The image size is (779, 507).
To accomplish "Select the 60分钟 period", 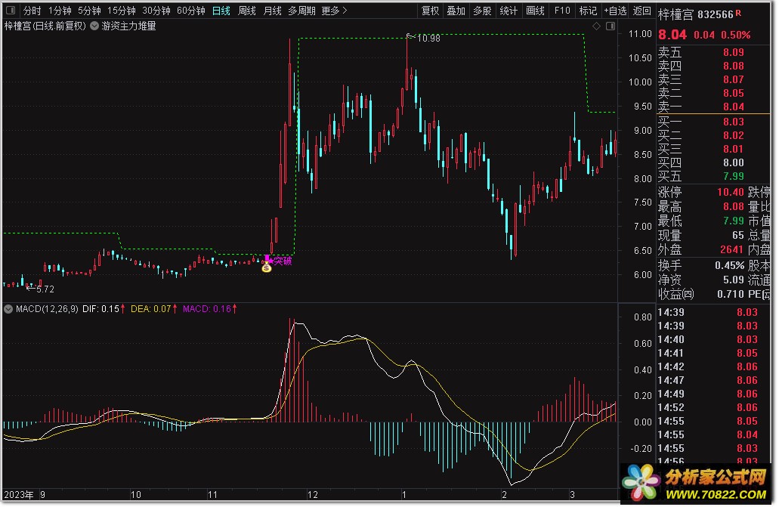I will [191, 11].
